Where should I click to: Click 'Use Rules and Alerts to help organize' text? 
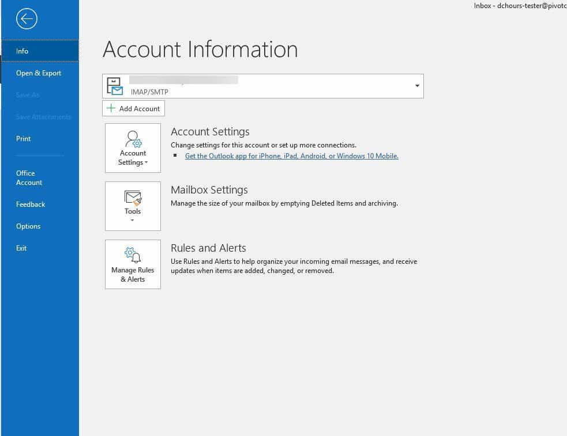coord(294,266)
